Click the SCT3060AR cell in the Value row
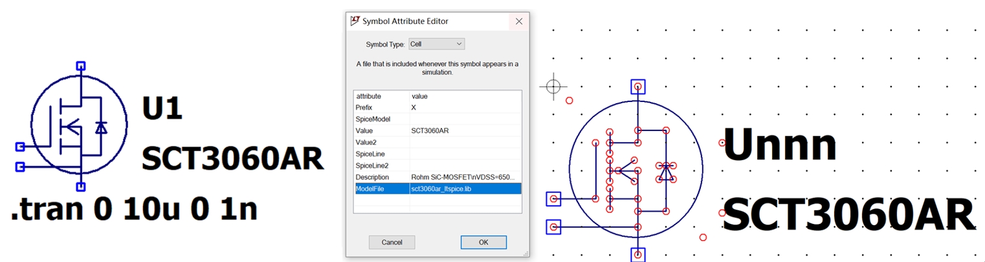 click(x=465, y=130)
